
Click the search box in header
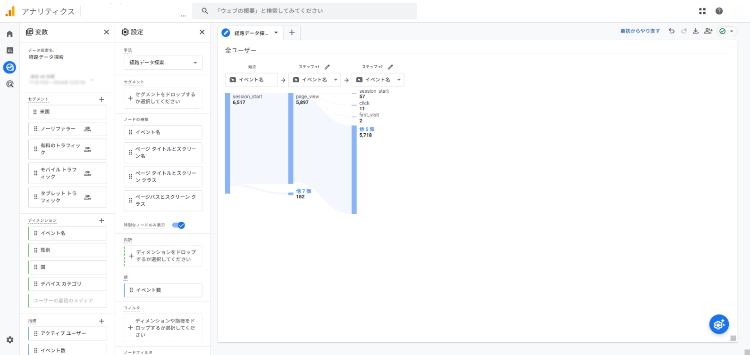(304, 11)
